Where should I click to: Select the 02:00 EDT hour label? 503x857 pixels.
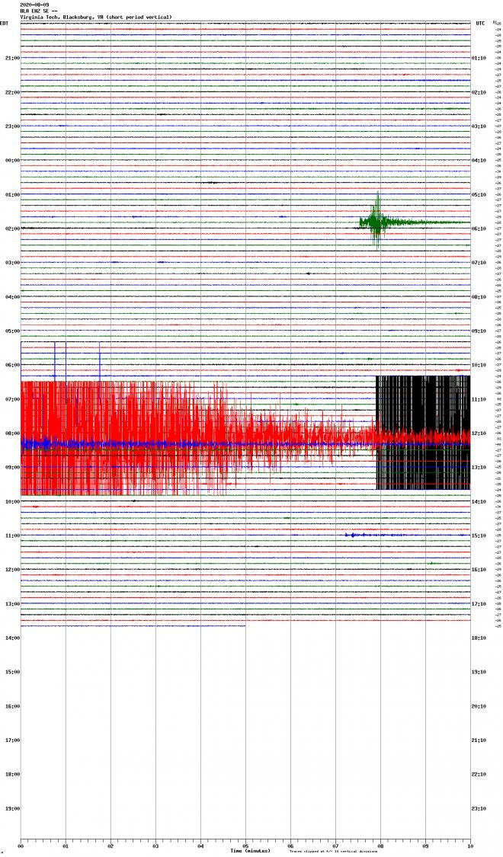click(x=12, y=229)
